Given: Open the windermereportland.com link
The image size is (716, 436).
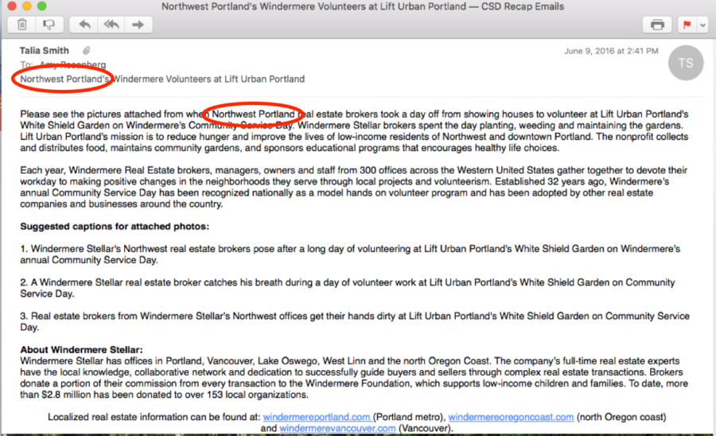Looking at the screenshot, I should point(317,417).
